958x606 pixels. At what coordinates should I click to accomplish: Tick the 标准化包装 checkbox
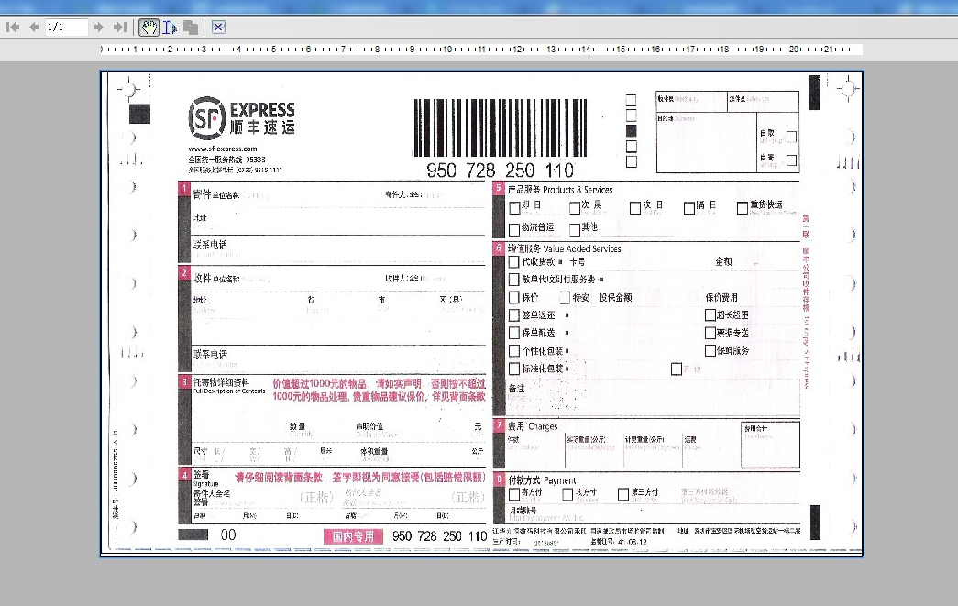514,369
